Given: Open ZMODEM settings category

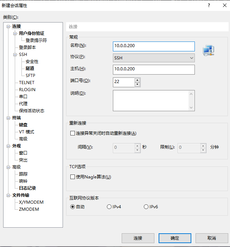Looking at the screenshot, I should 29,209.
